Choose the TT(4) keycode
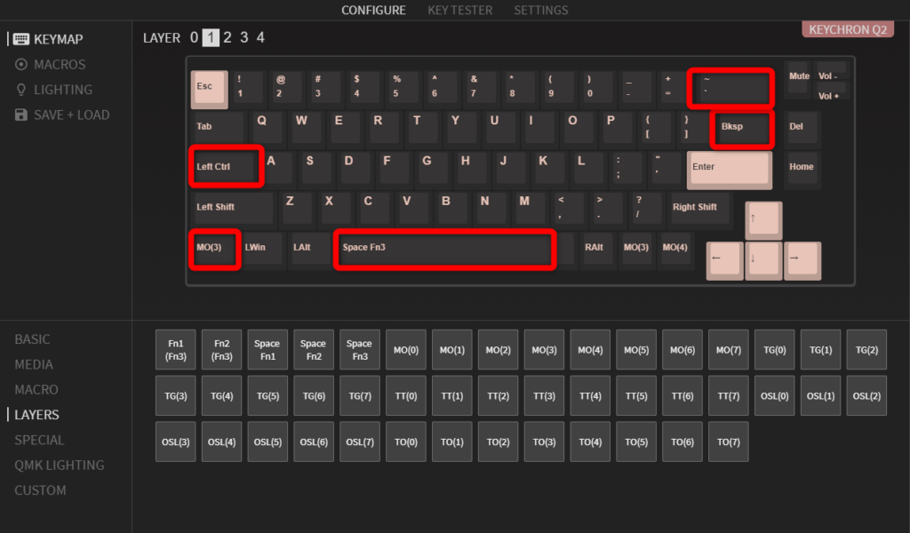This screenshot has height=533, width=910. pyautogui.click(x=590, y=395)
